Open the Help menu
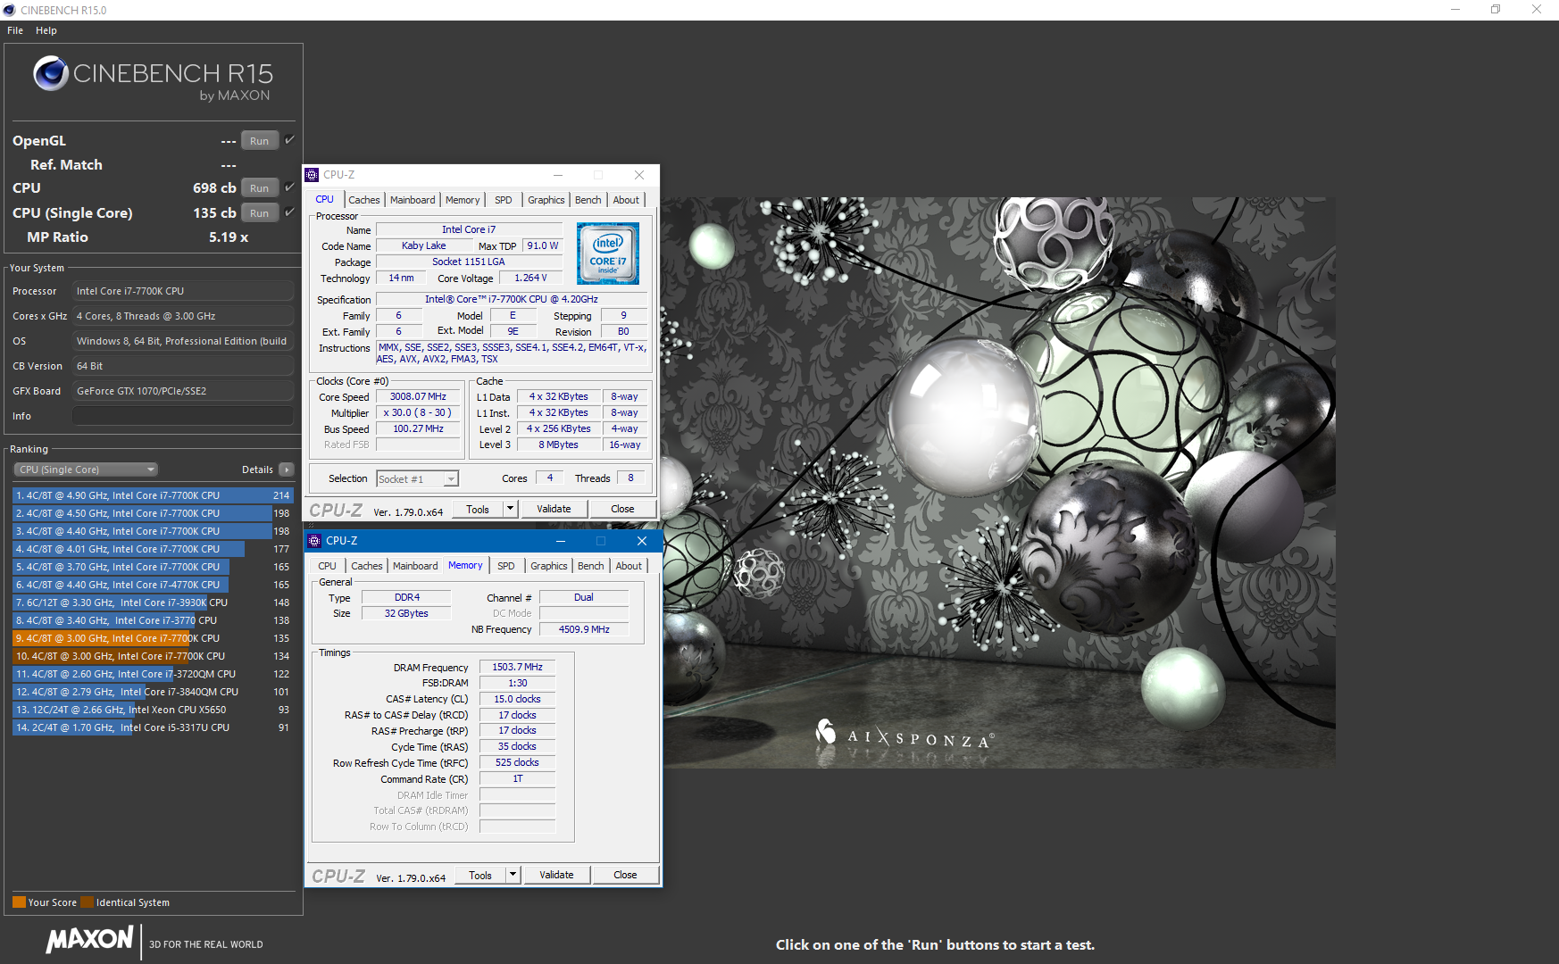This screenshot has width=1559, height=964. (x=46, y=30)
